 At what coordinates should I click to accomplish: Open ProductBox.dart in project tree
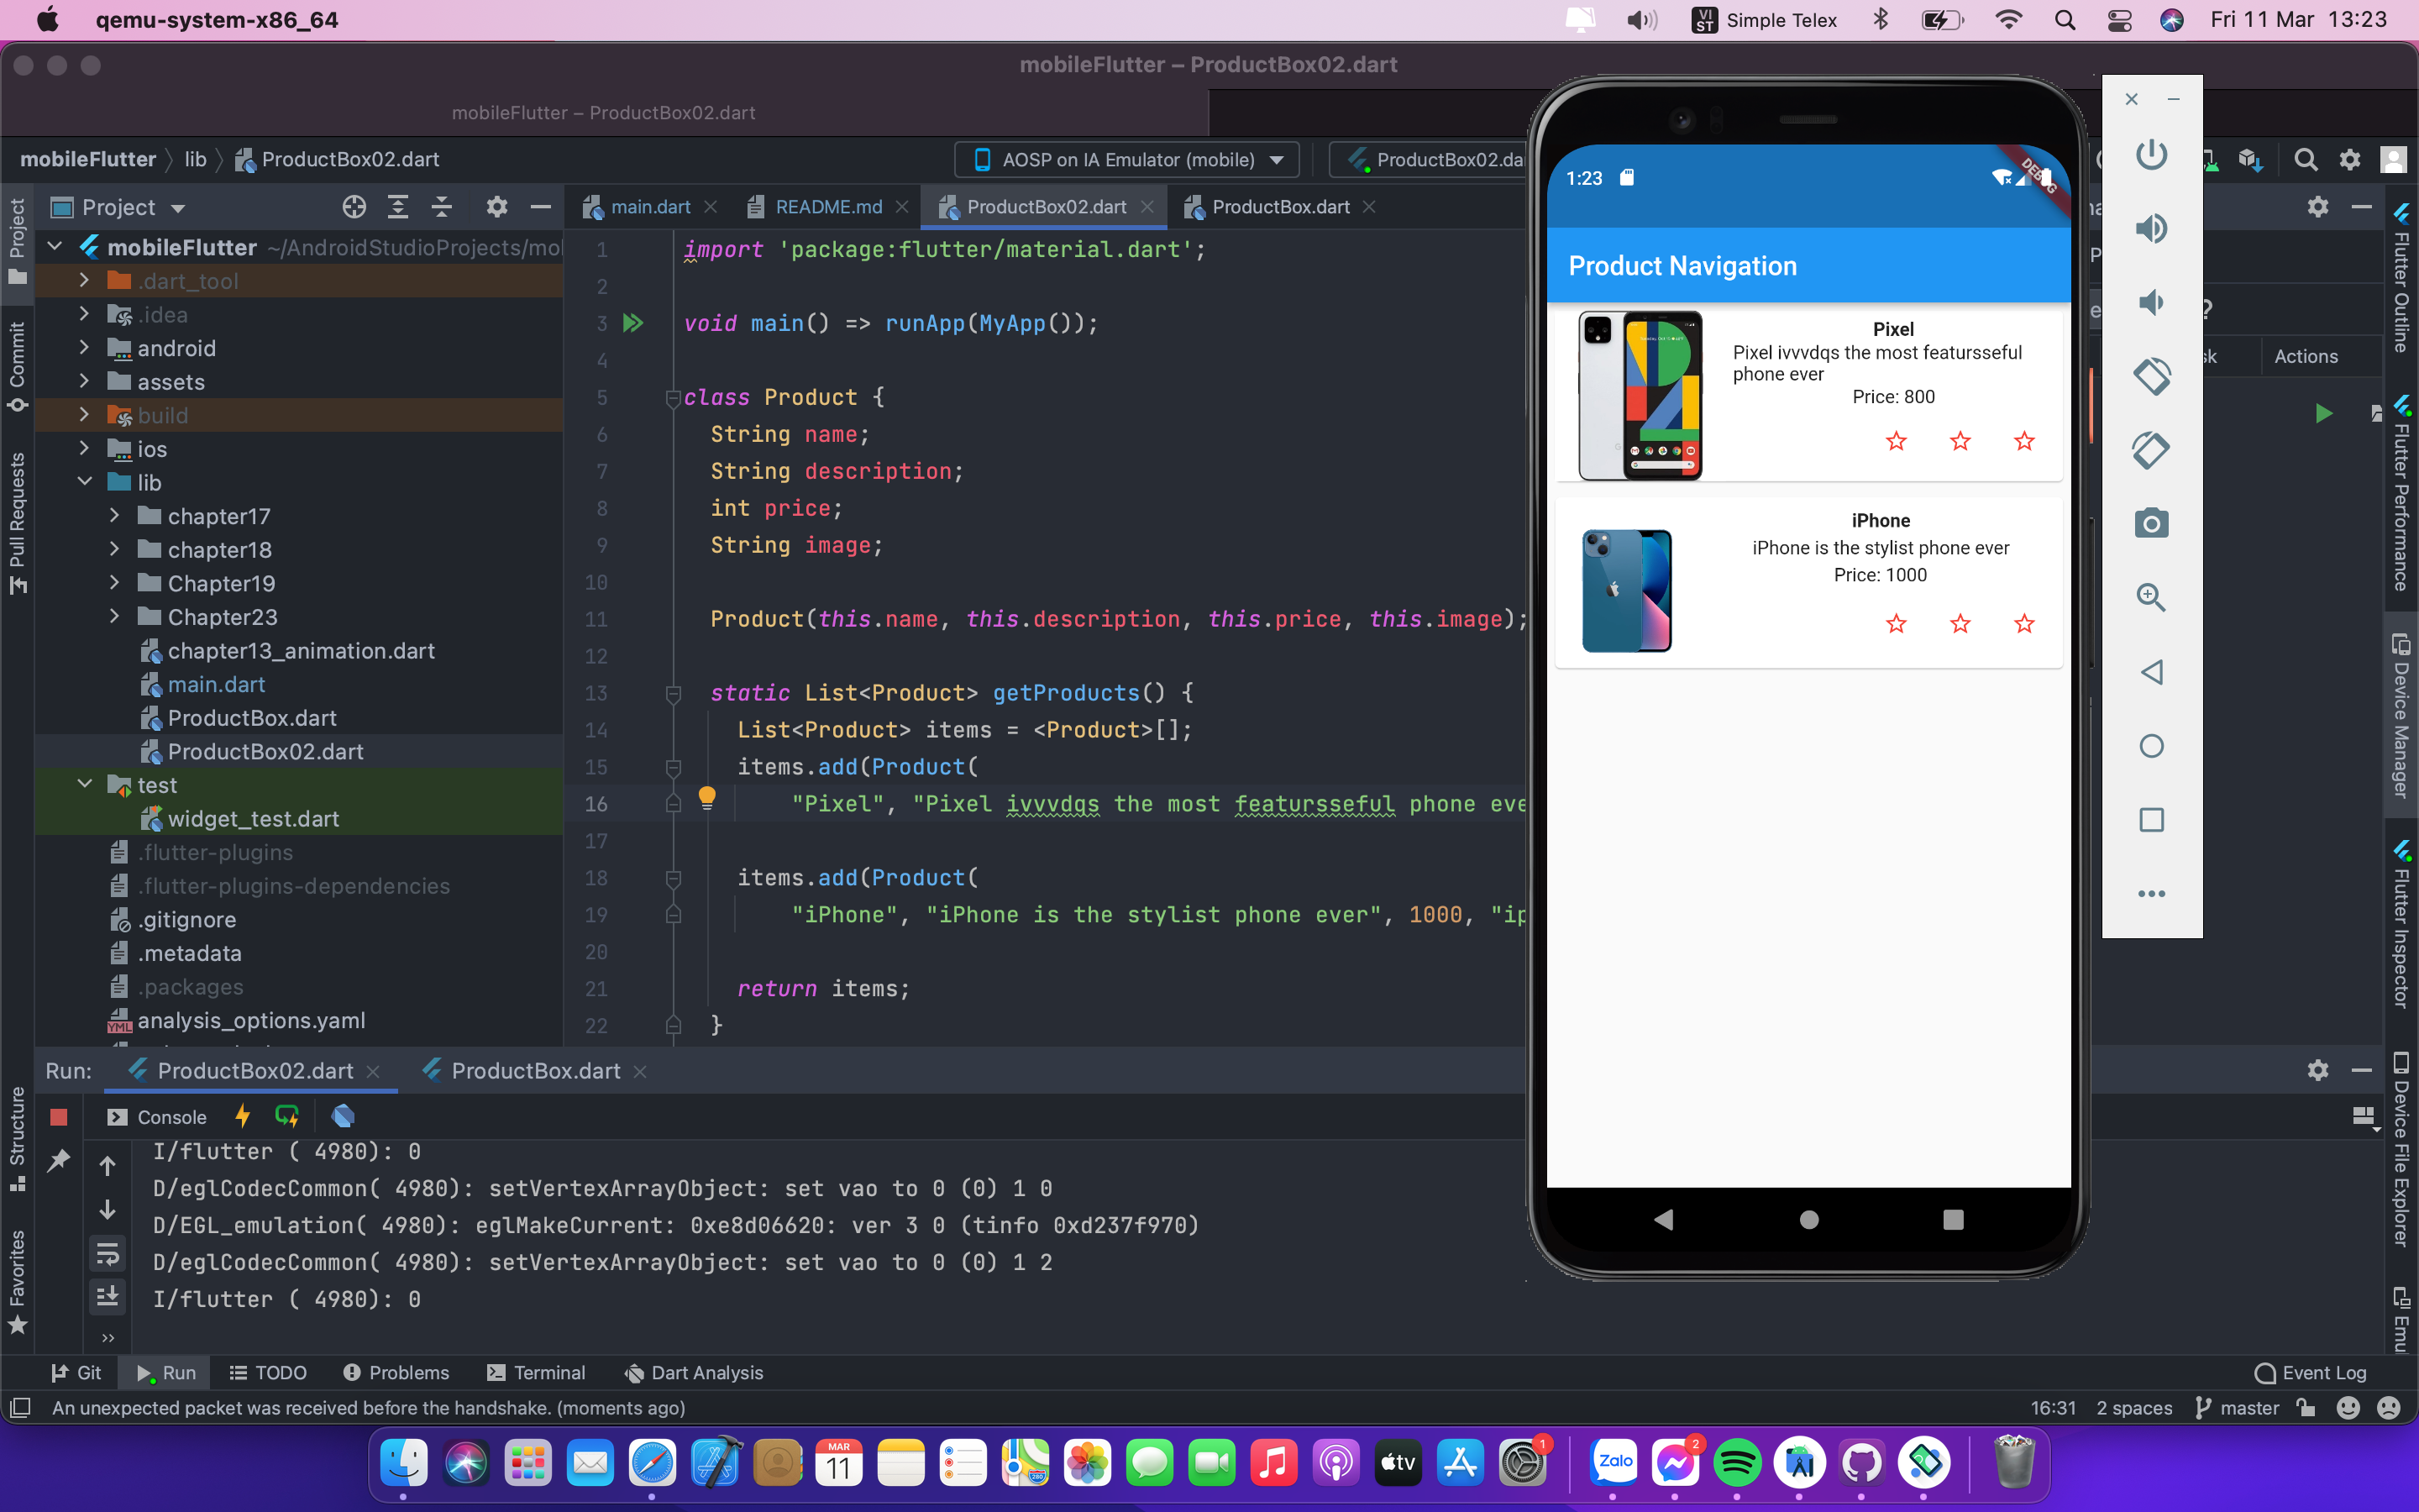252,718
